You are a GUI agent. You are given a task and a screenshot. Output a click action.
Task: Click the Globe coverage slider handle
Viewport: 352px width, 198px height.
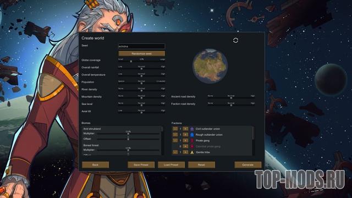click(x=131, y=61)
